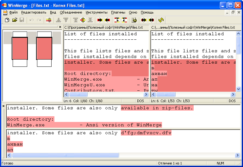Open the Редактировать menu
The image size is (243, 167).
click(34, 12)
